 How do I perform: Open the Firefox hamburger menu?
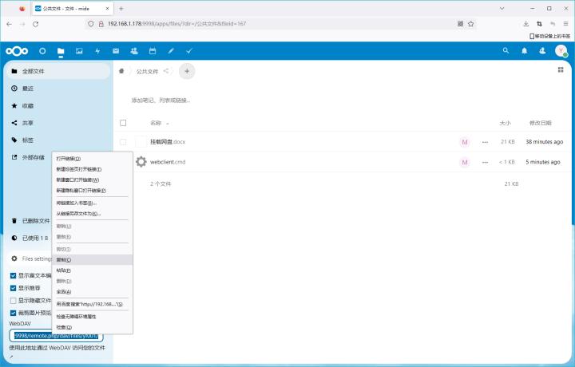tap(566, 24)
